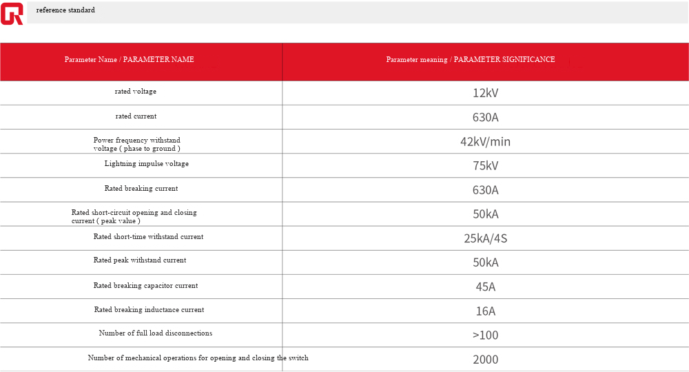This screenshot has height=372, width=689.
Task: Select 'Rated breaking inductance current' label
Action: 149,310
